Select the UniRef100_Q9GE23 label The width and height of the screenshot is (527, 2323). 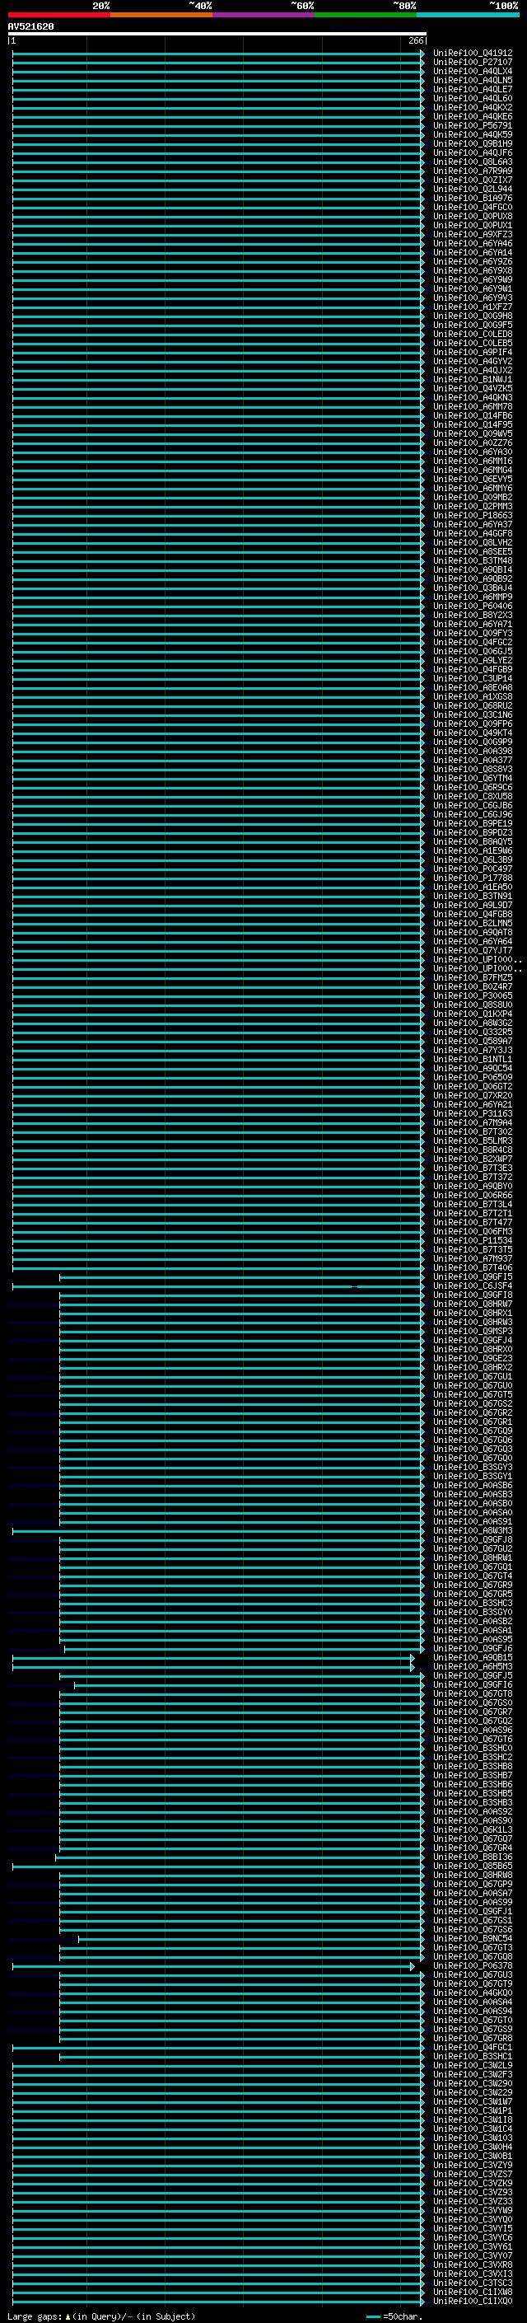click(472, 1359)
